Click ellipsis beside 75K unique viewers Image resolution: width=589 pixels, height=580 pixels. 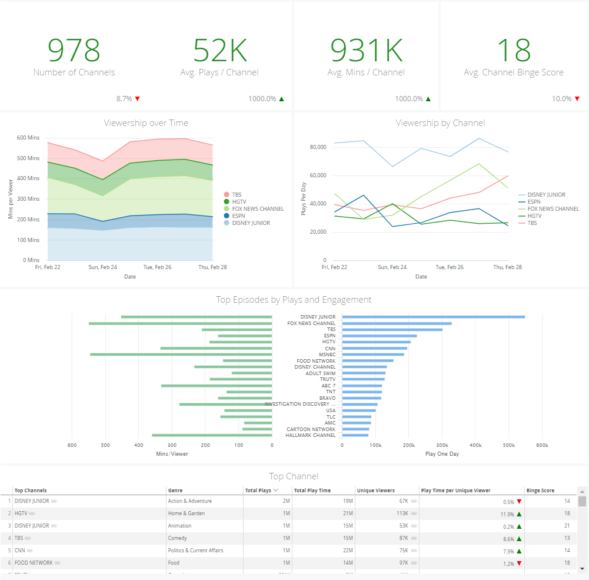tap(414, 551)
